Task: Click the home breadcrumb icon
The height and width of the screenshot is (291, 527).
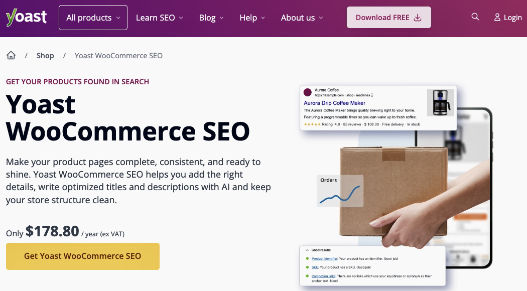Action: pyautogui.click(x=11, y=55)
